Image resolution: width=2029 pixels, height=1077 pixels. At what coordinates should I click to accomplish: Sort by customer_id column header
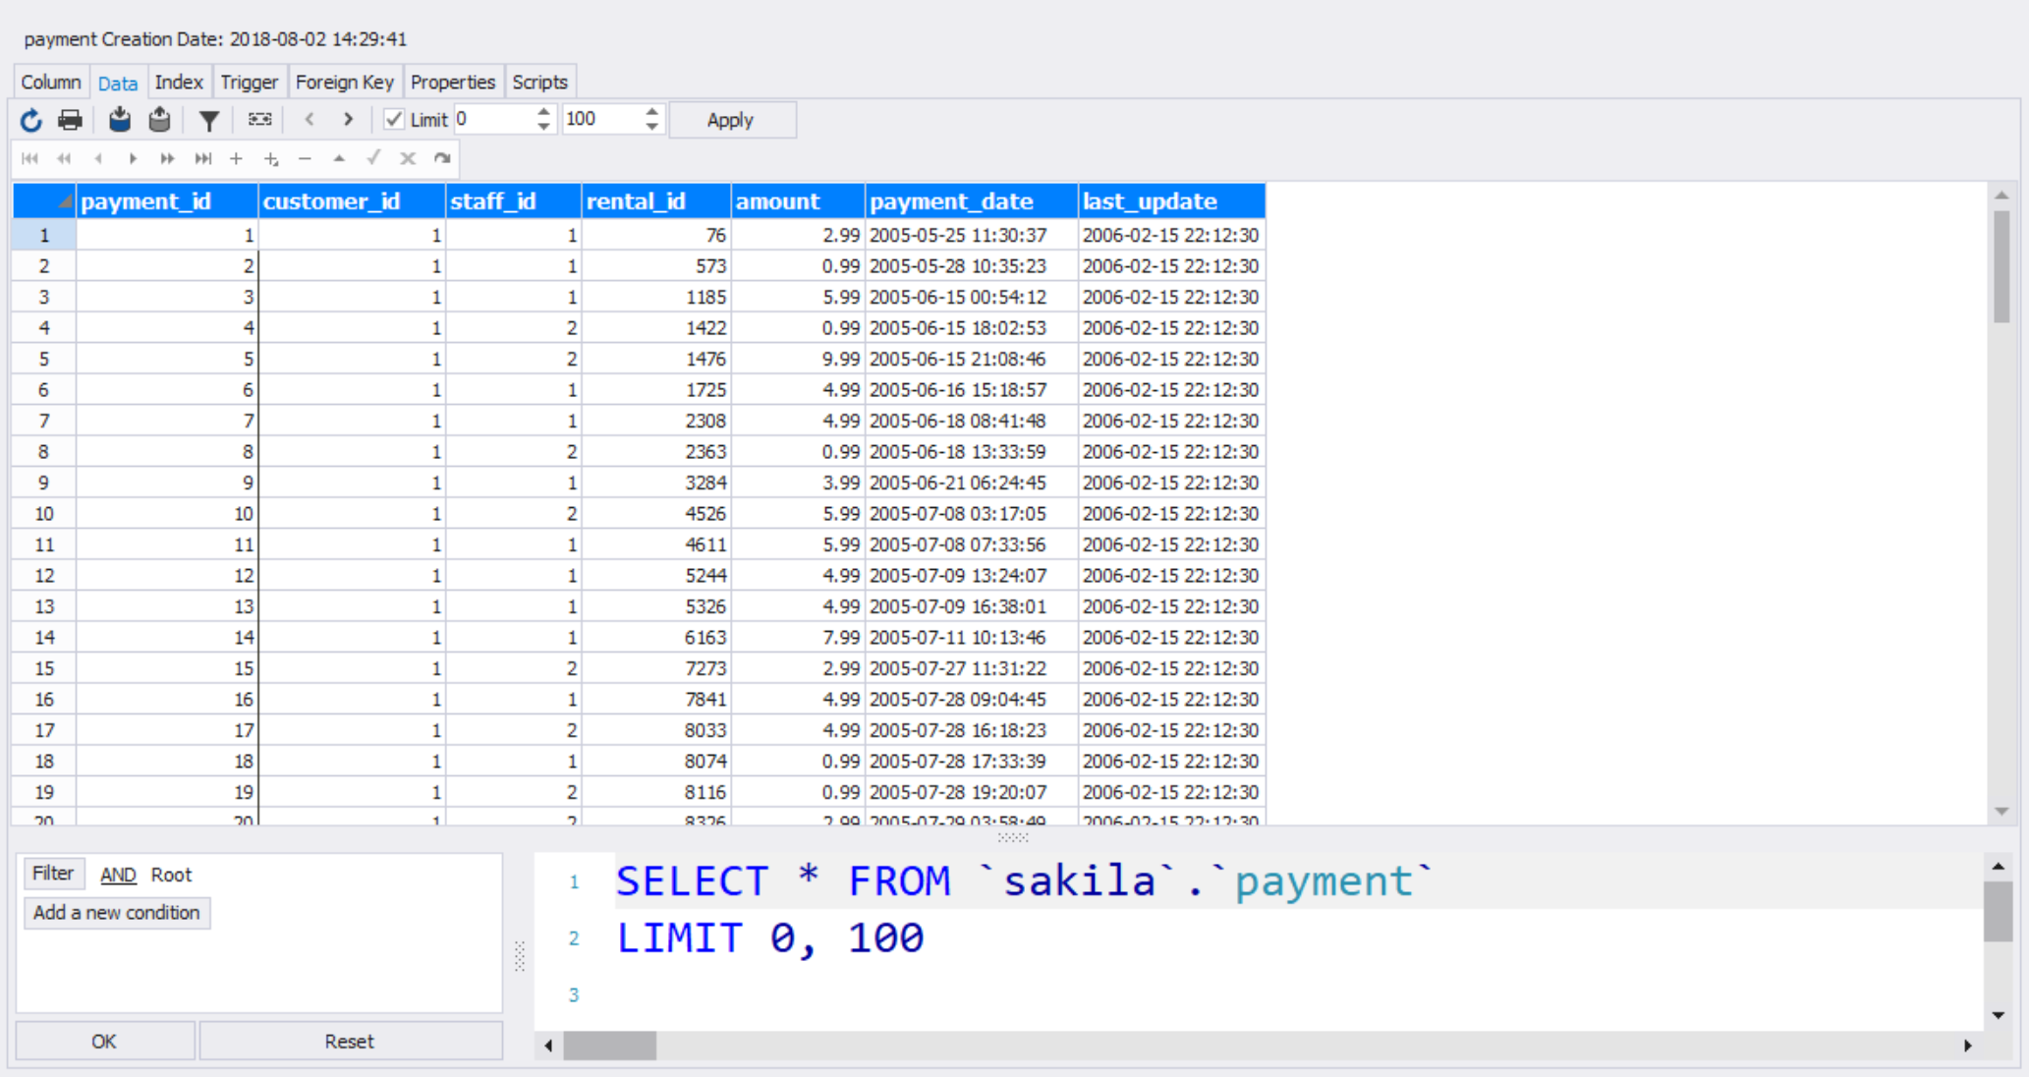point(352,201)
